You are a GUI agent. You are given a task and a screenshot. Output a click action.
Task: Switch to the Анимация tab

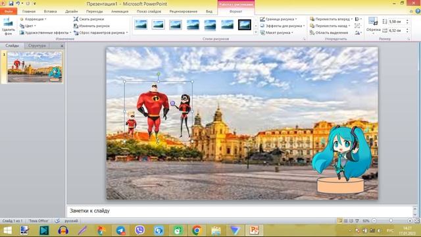[120, 11]
